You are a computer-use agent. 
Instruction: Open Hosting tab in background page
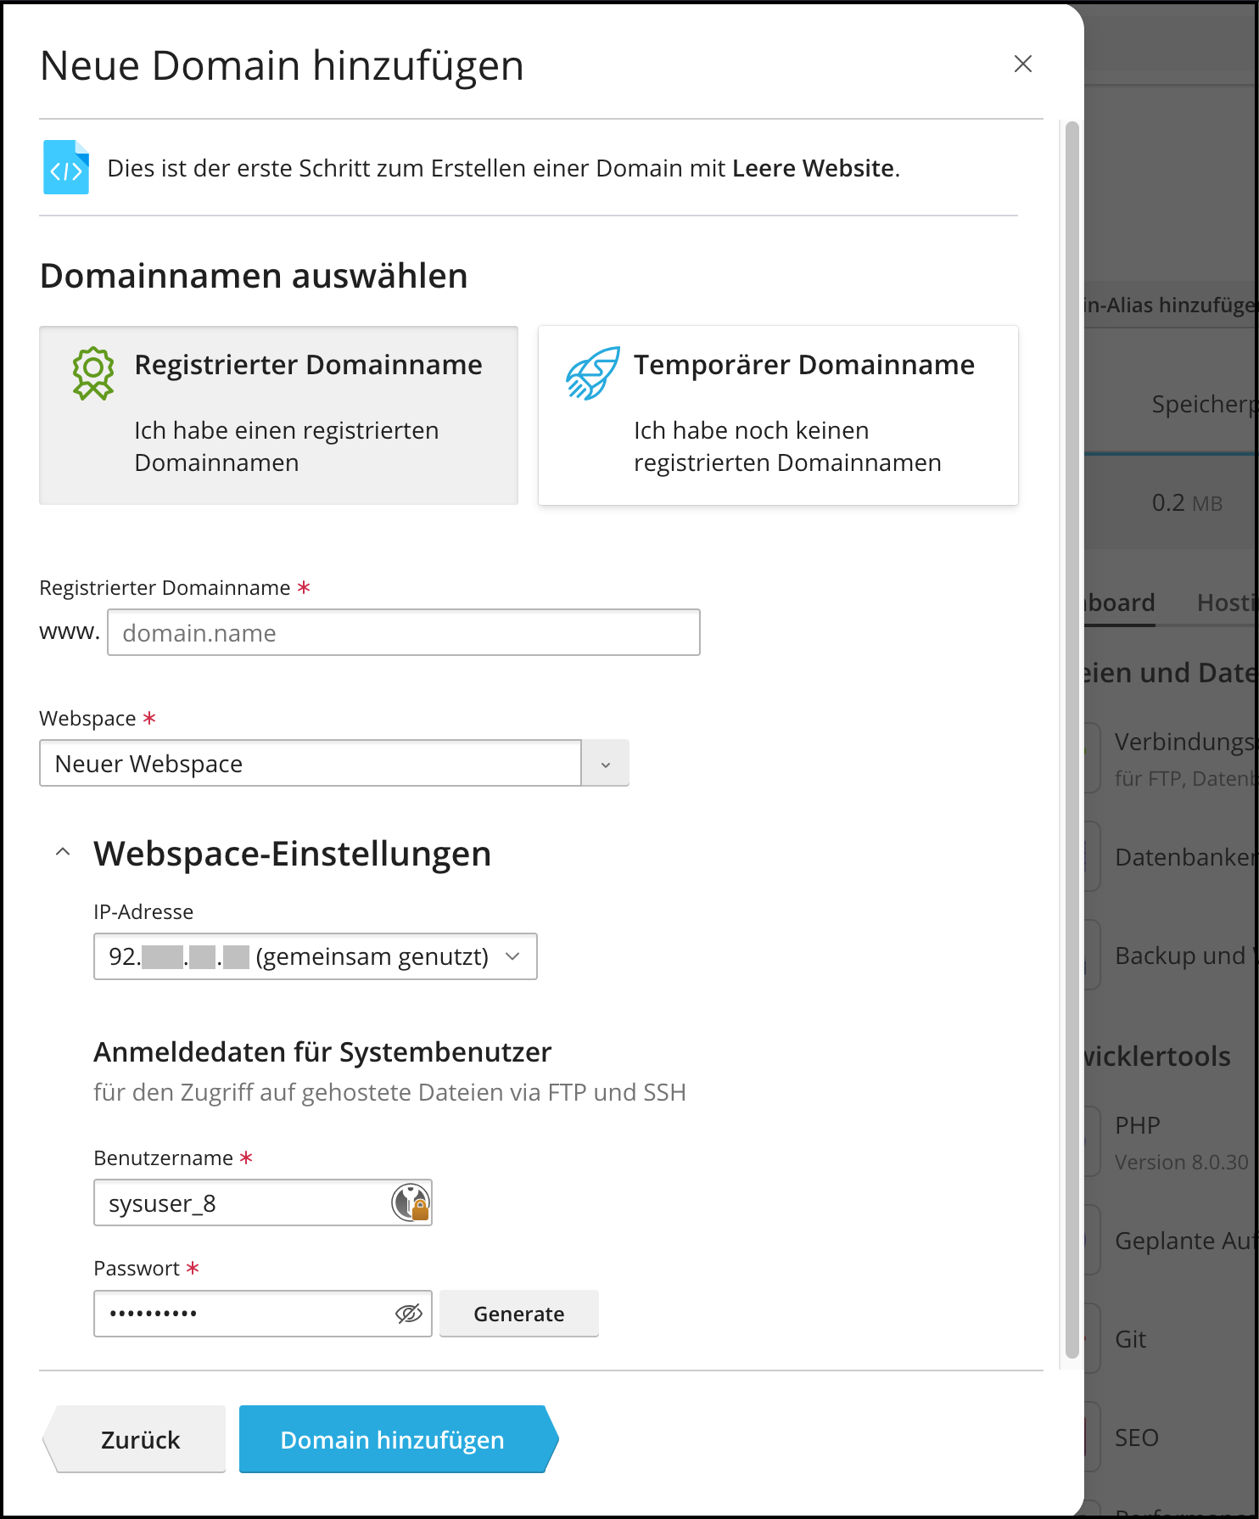point(1226,603)
